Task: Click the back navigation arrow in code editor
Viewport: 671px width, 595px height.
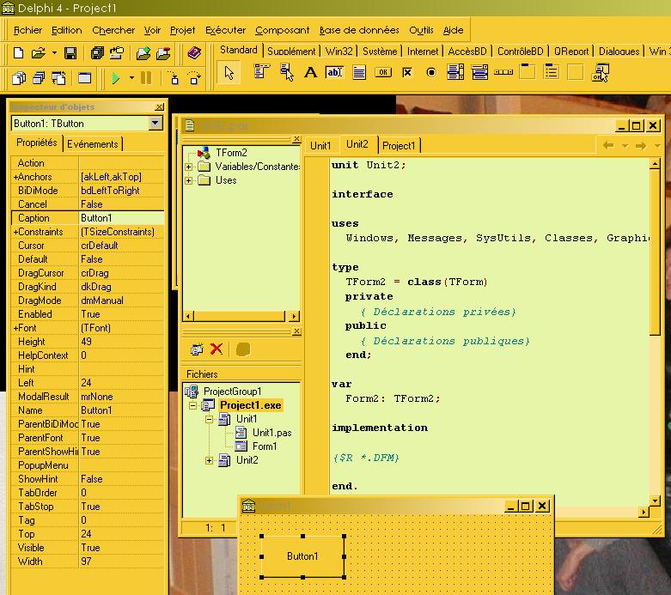Action: pyautogui.click(x=607, y=146)
